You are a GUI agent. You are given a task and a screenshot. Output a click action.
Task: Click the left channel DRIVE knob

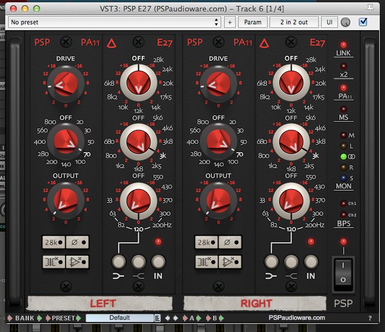coord(65,85)
